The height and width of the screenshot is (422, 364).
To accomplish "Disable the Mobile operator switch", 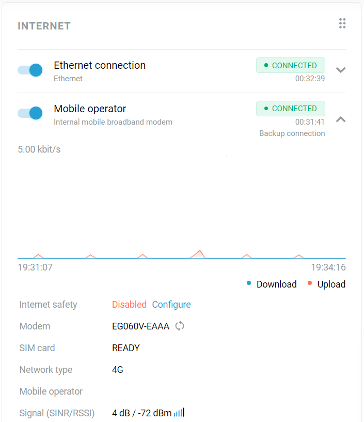I will pyautogui.click(x=30, y=113).
